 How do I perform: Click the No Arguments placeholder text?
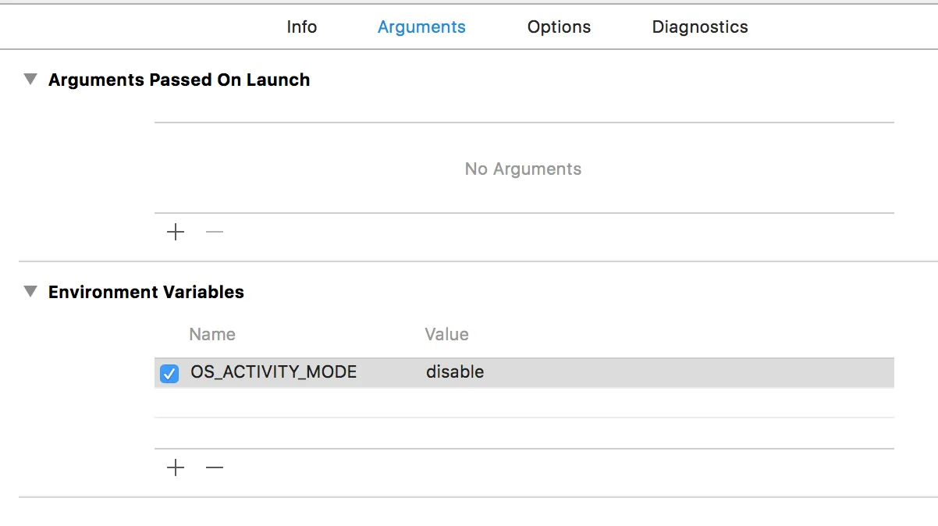(523, 169)
